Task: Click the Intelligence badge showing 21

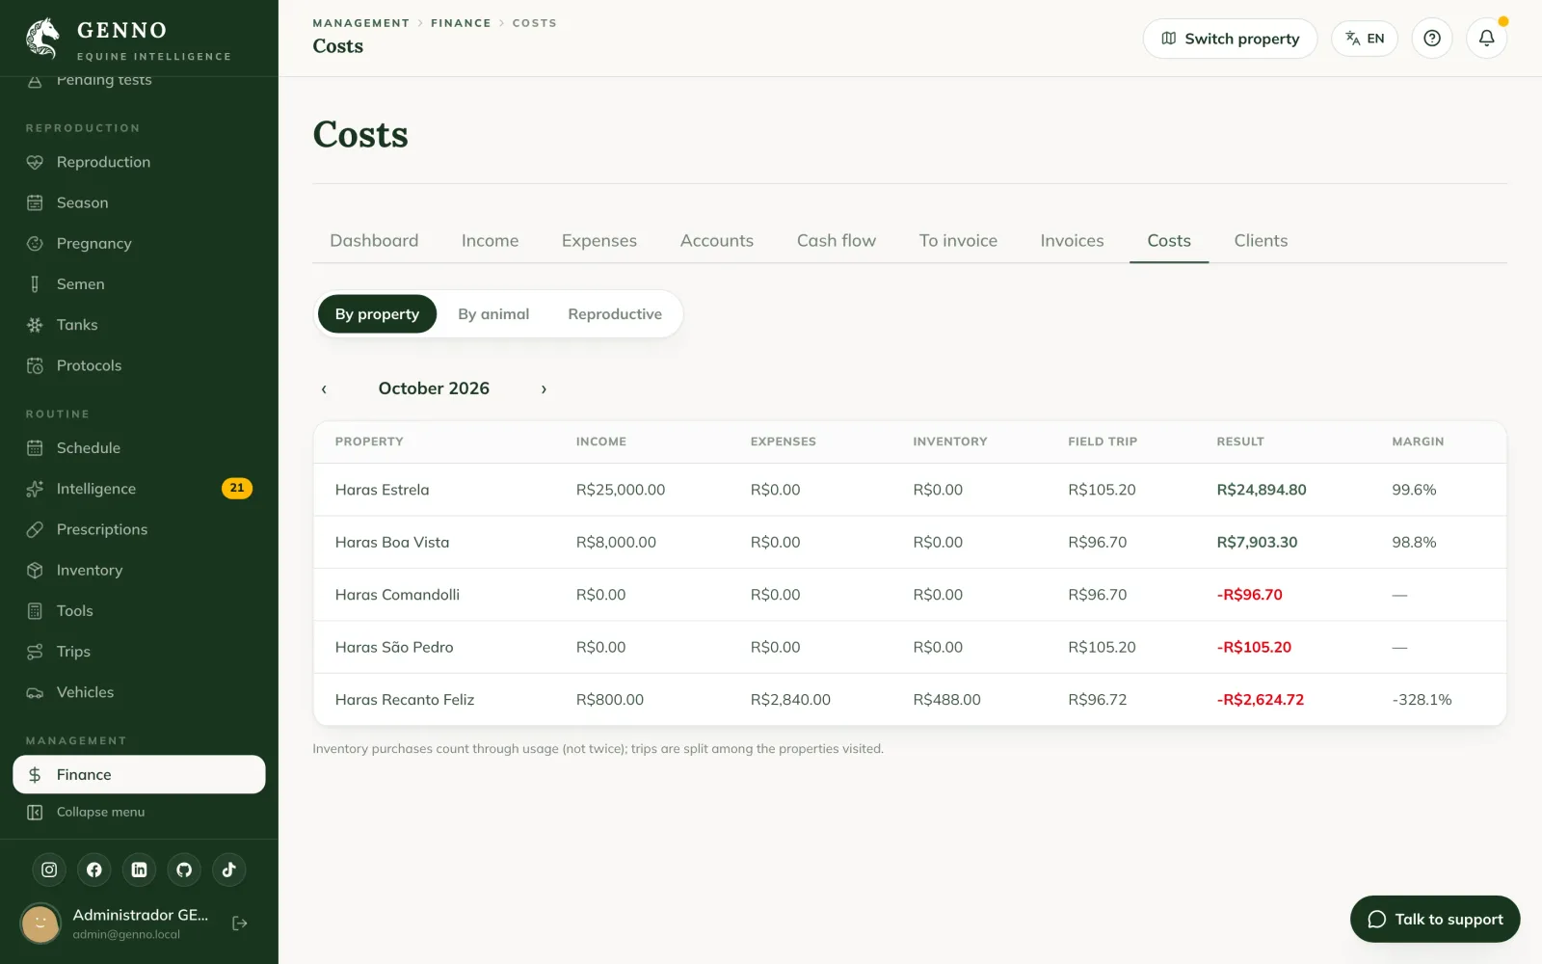Action: [x=237, y=488]
